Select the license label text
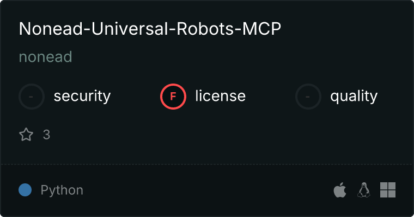 click(221, 95)
